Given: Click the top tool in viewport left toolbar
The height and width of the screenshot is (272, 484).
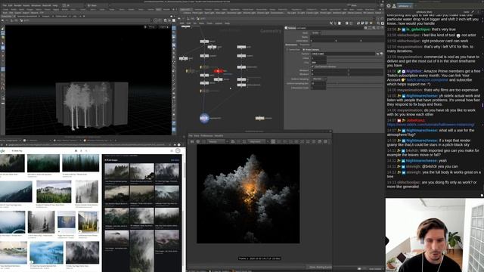Looking at the screenshot, I should [3, 29].
